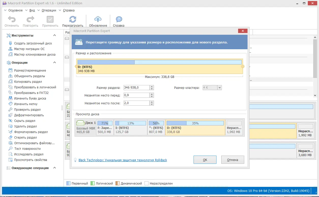Open the Вид menu
The image size is (319, 197).
point(32,10)
